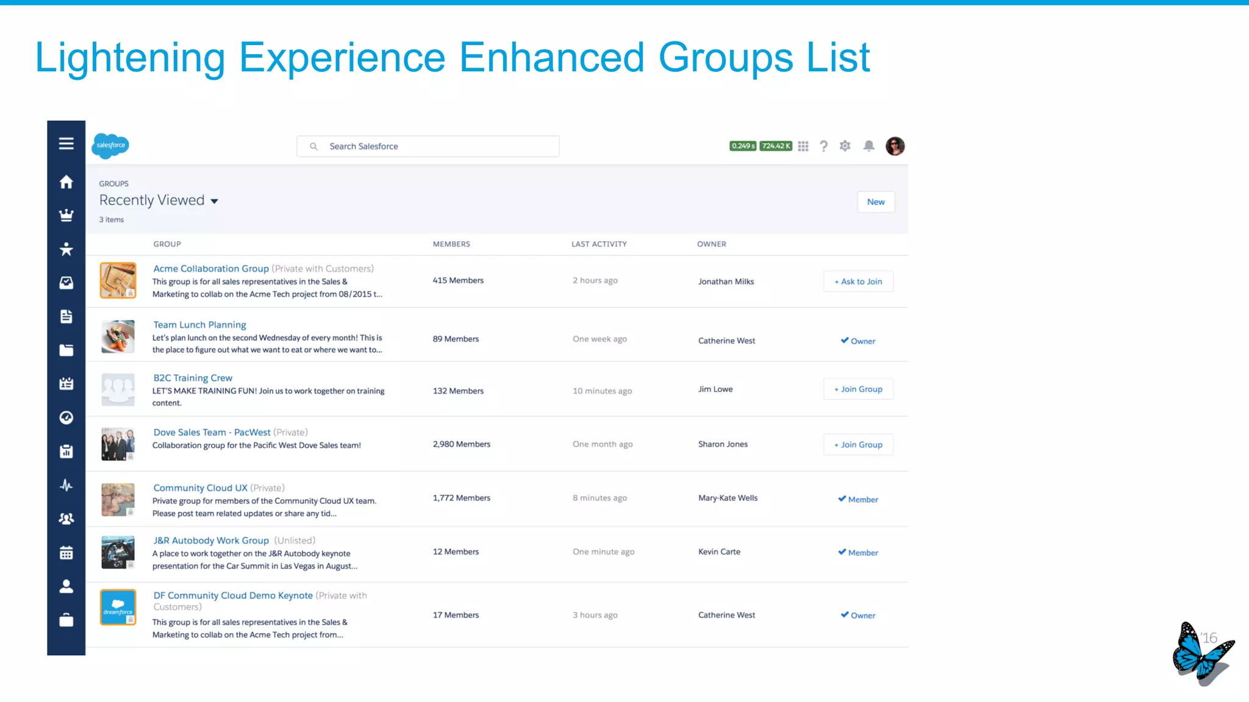Click J&R Autobody group thumbnail
This screenshot has width=1249, height=702.
point(118,552)
